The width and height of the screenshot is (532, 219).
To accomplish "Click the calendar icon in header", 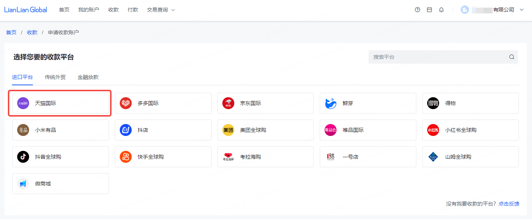I will coord(429,10).
